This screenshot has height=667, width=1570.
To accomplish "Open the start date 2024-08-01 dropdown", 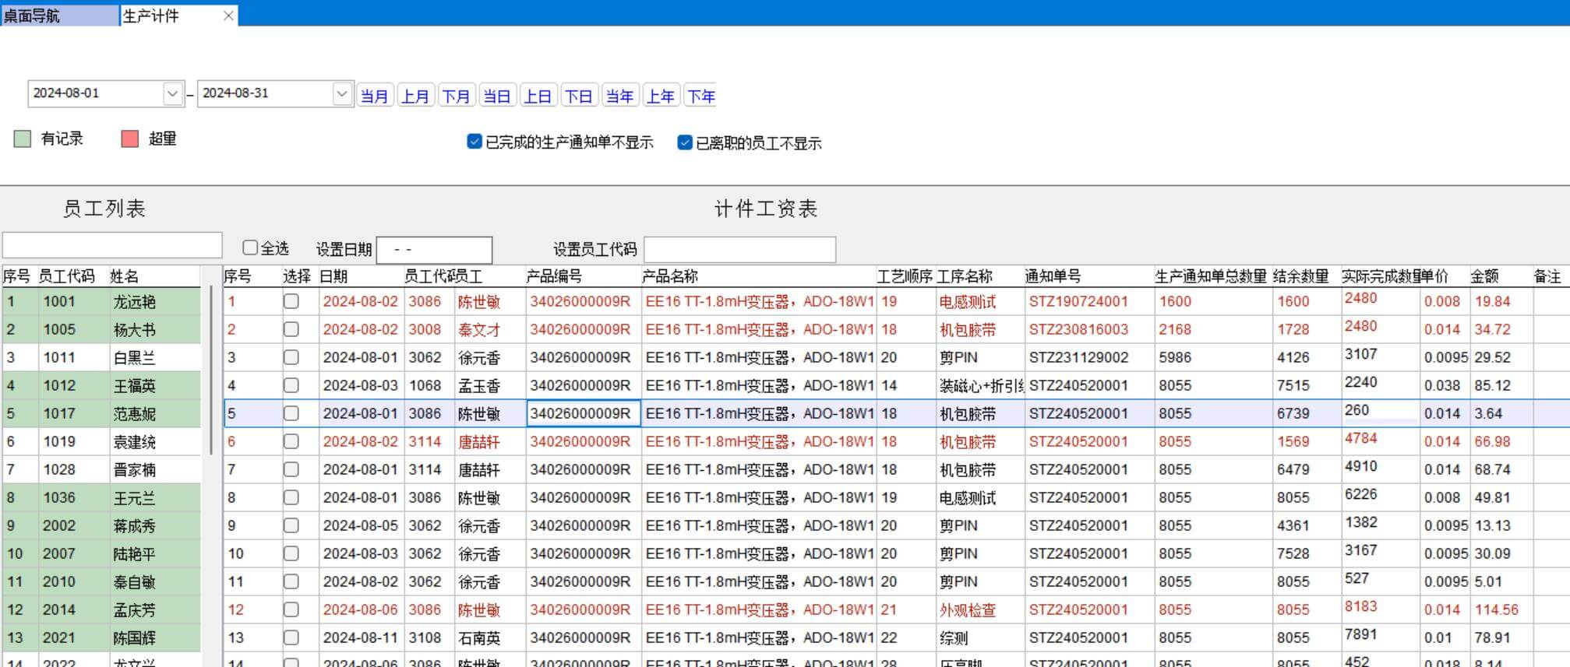I will click(172, 93).
